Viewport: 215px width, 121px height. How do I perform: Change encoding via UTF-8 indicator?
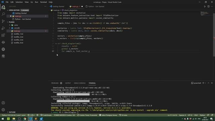(x=190, y=115)
